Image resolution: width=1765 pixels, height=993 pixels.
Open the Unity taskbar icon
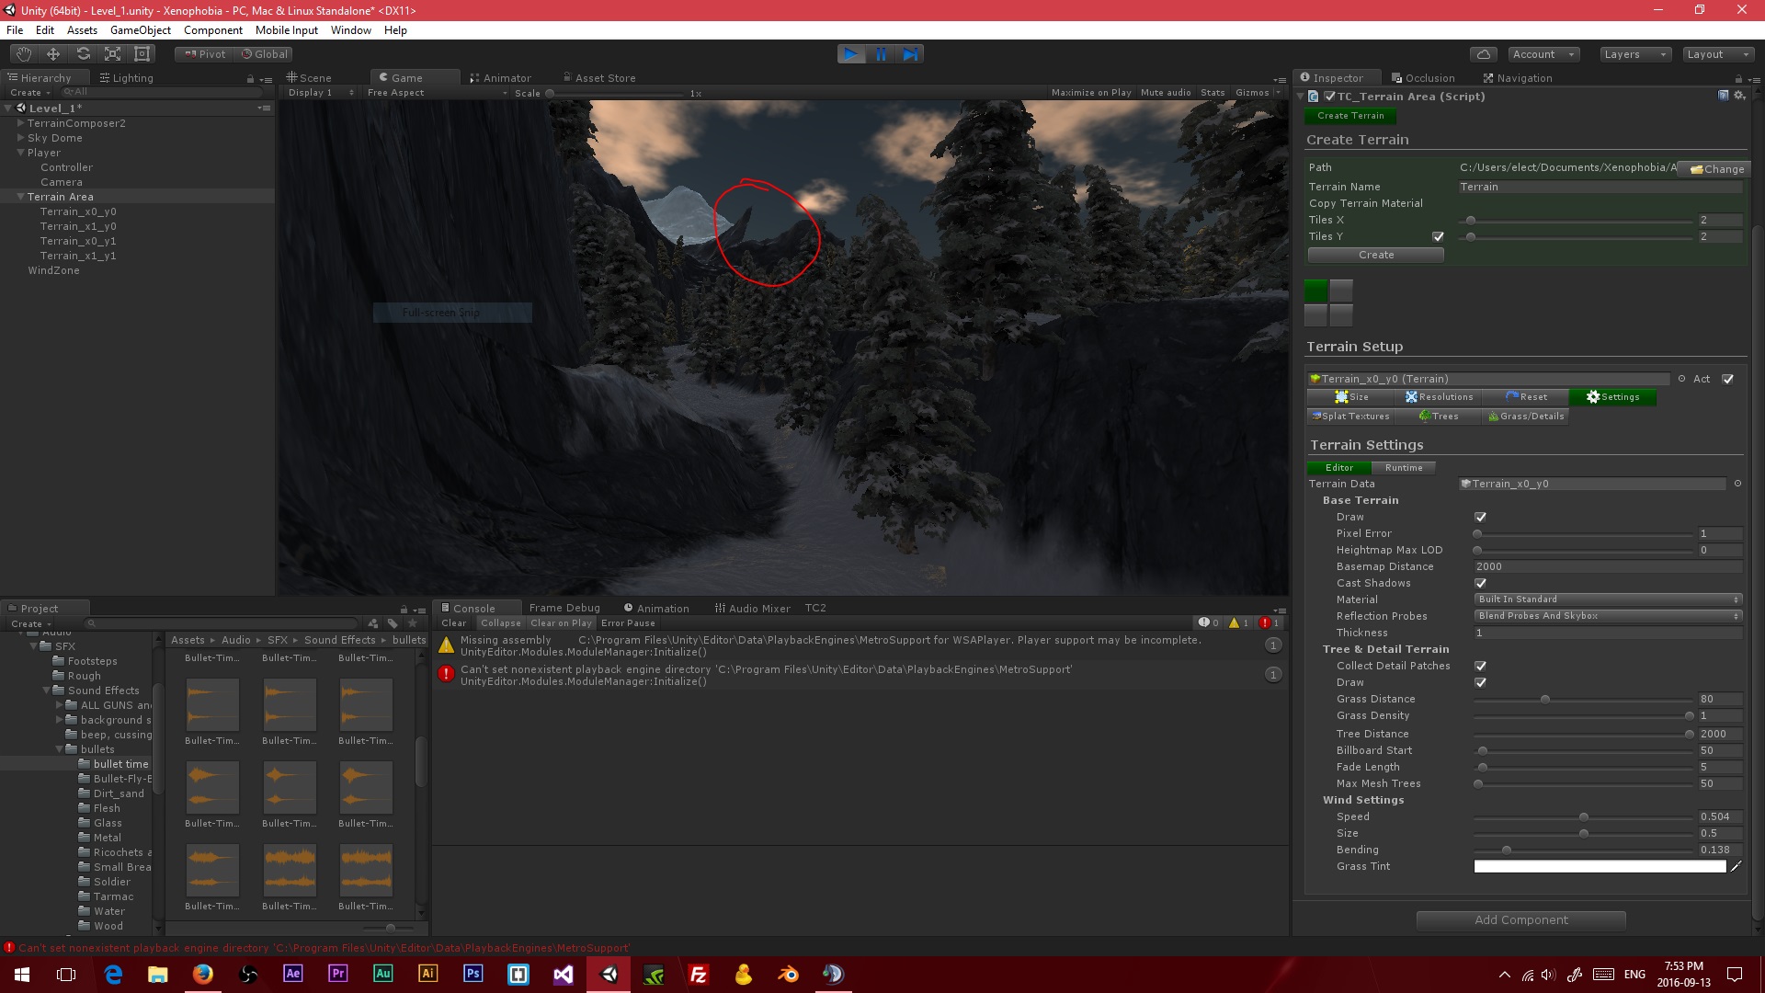point(609,974)
